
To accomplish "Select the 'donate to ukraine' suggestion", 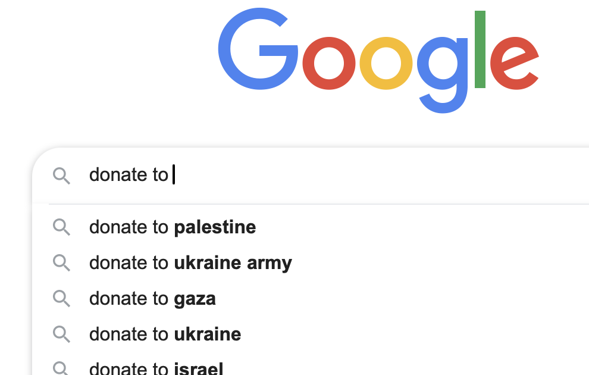I will [165, 334].
